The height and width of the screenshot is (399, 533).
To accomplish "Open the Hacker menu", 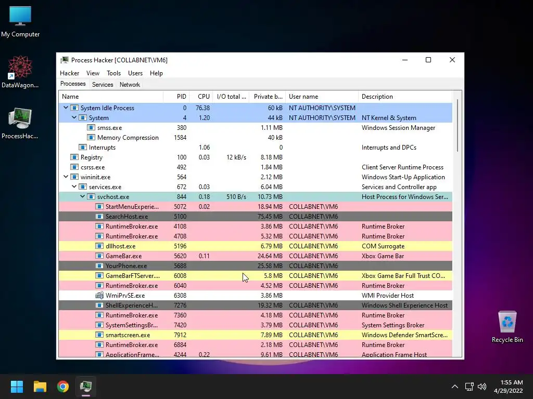I will tap(69, 73).
